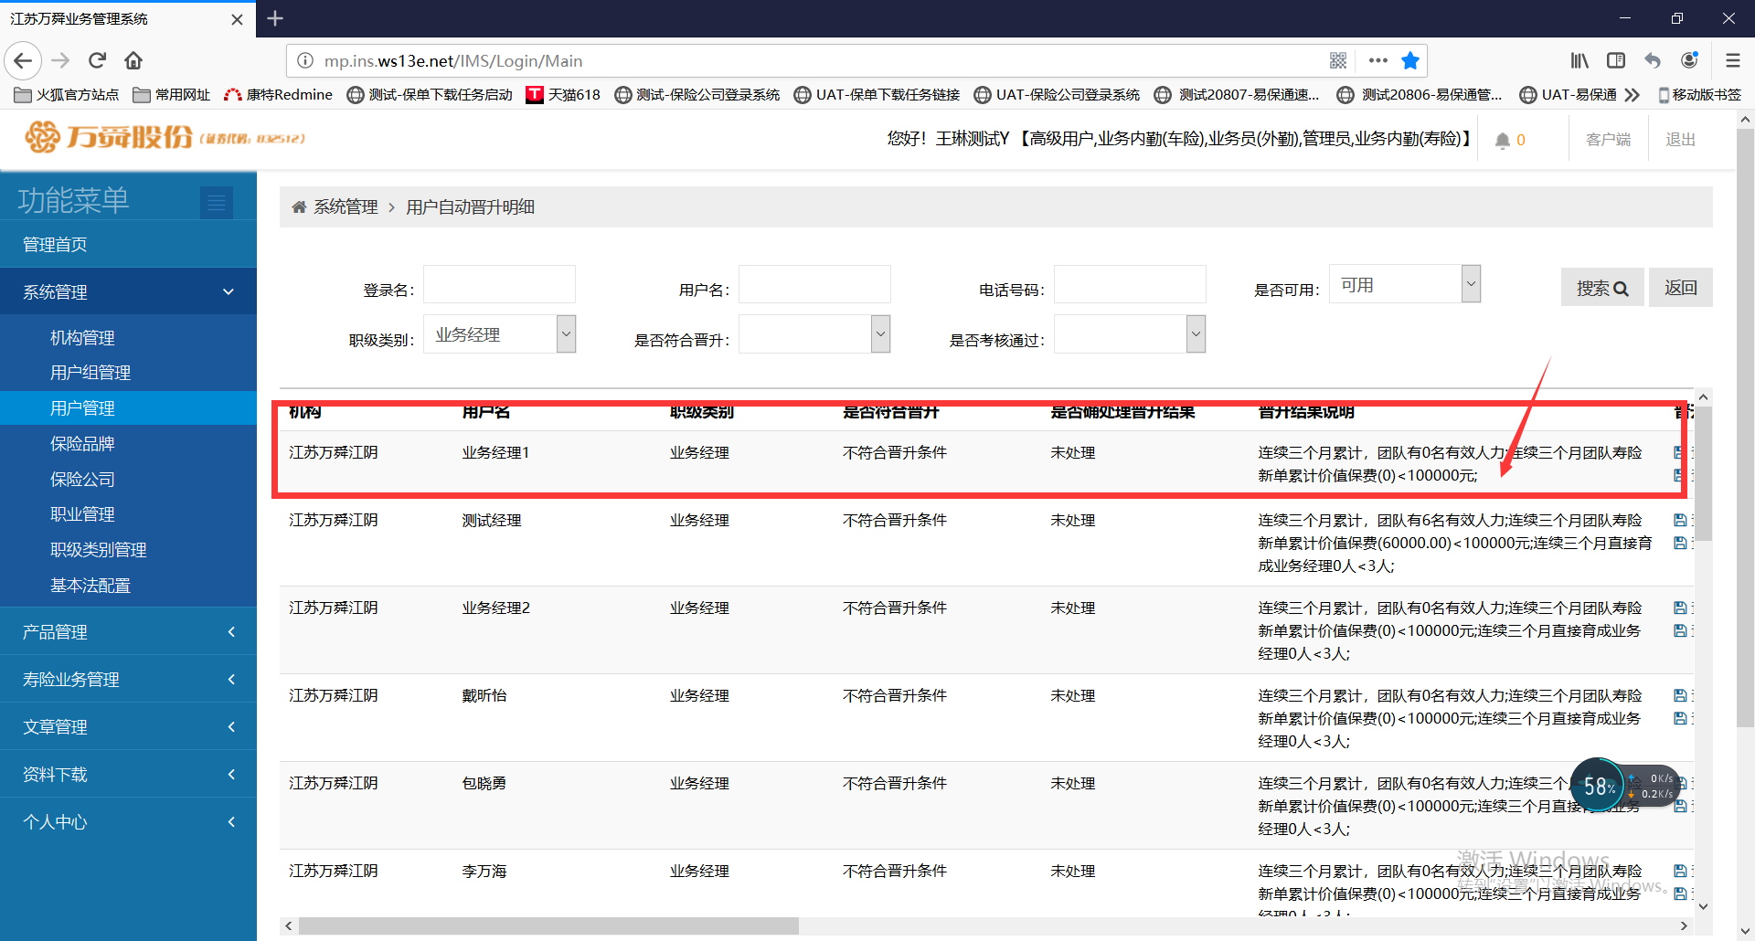This screenshot has height=941, width=1755.
Task: Click the browser reload button
Action: (97, 61)
